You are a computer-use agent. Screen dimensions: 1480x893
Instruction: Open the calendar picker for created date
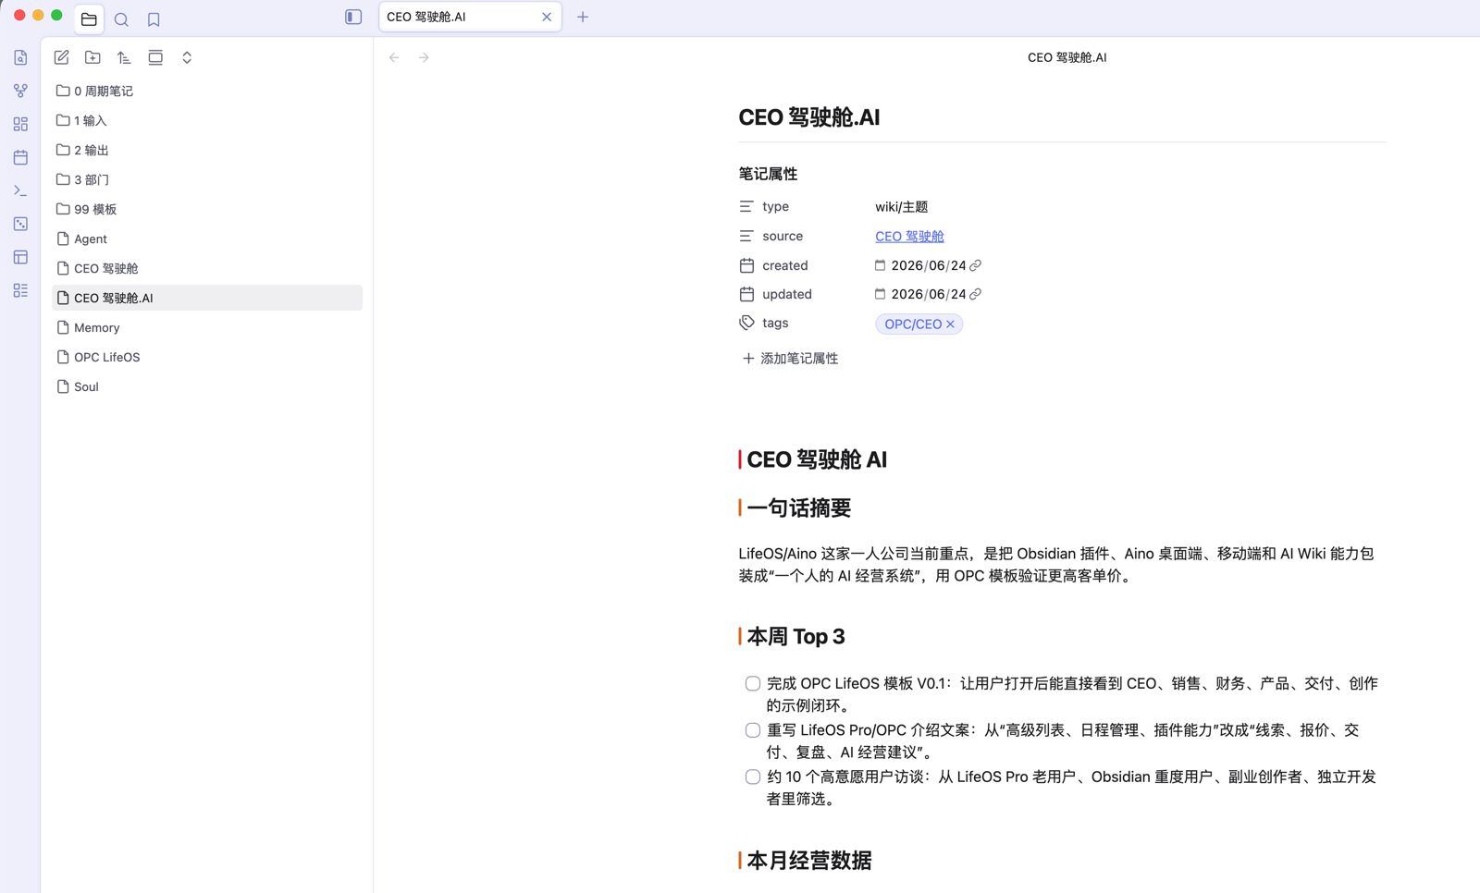pyautogui.click(x=880, y=265)
